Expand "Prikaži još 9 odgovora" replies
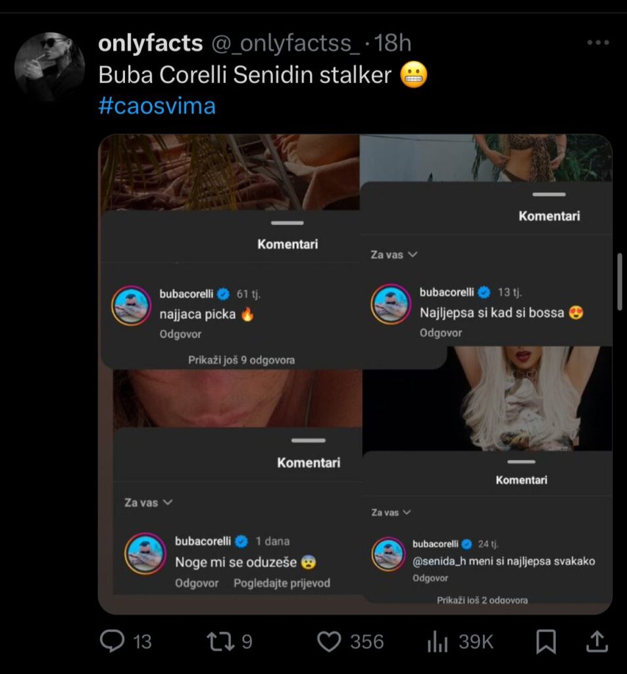Screen dimensions: 627x674 pos(241,360)
